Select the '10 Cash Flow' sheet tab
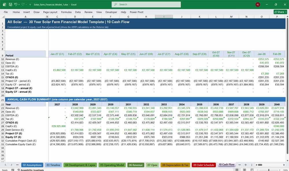 [227, 165]
